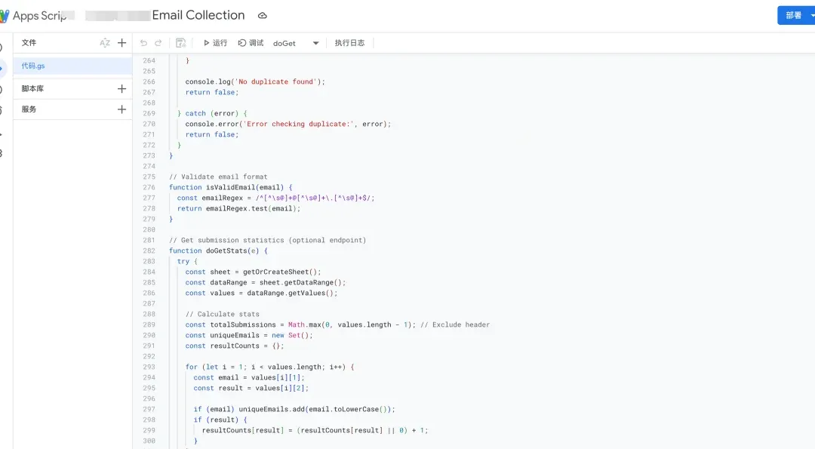Image resolution: width=815 pixels, height=449 pixels.
Task: Click the 脚本库 libraries section label
Action: 33,89
